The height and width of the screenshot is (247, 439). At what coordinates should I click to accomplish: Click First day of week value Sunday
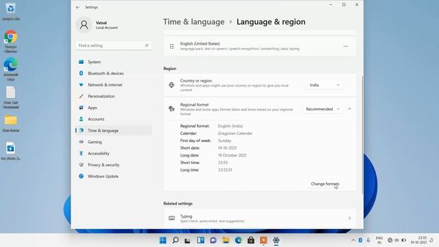coord(224,141)
